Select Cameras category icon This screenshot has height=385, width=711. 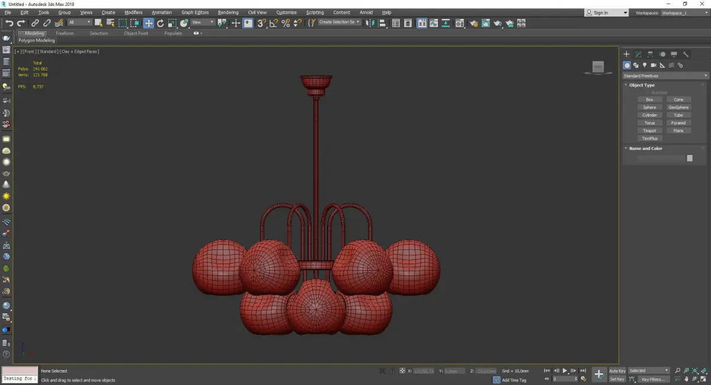[654, 65]
